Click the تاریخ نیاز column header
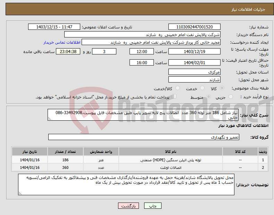 [30, 152]
